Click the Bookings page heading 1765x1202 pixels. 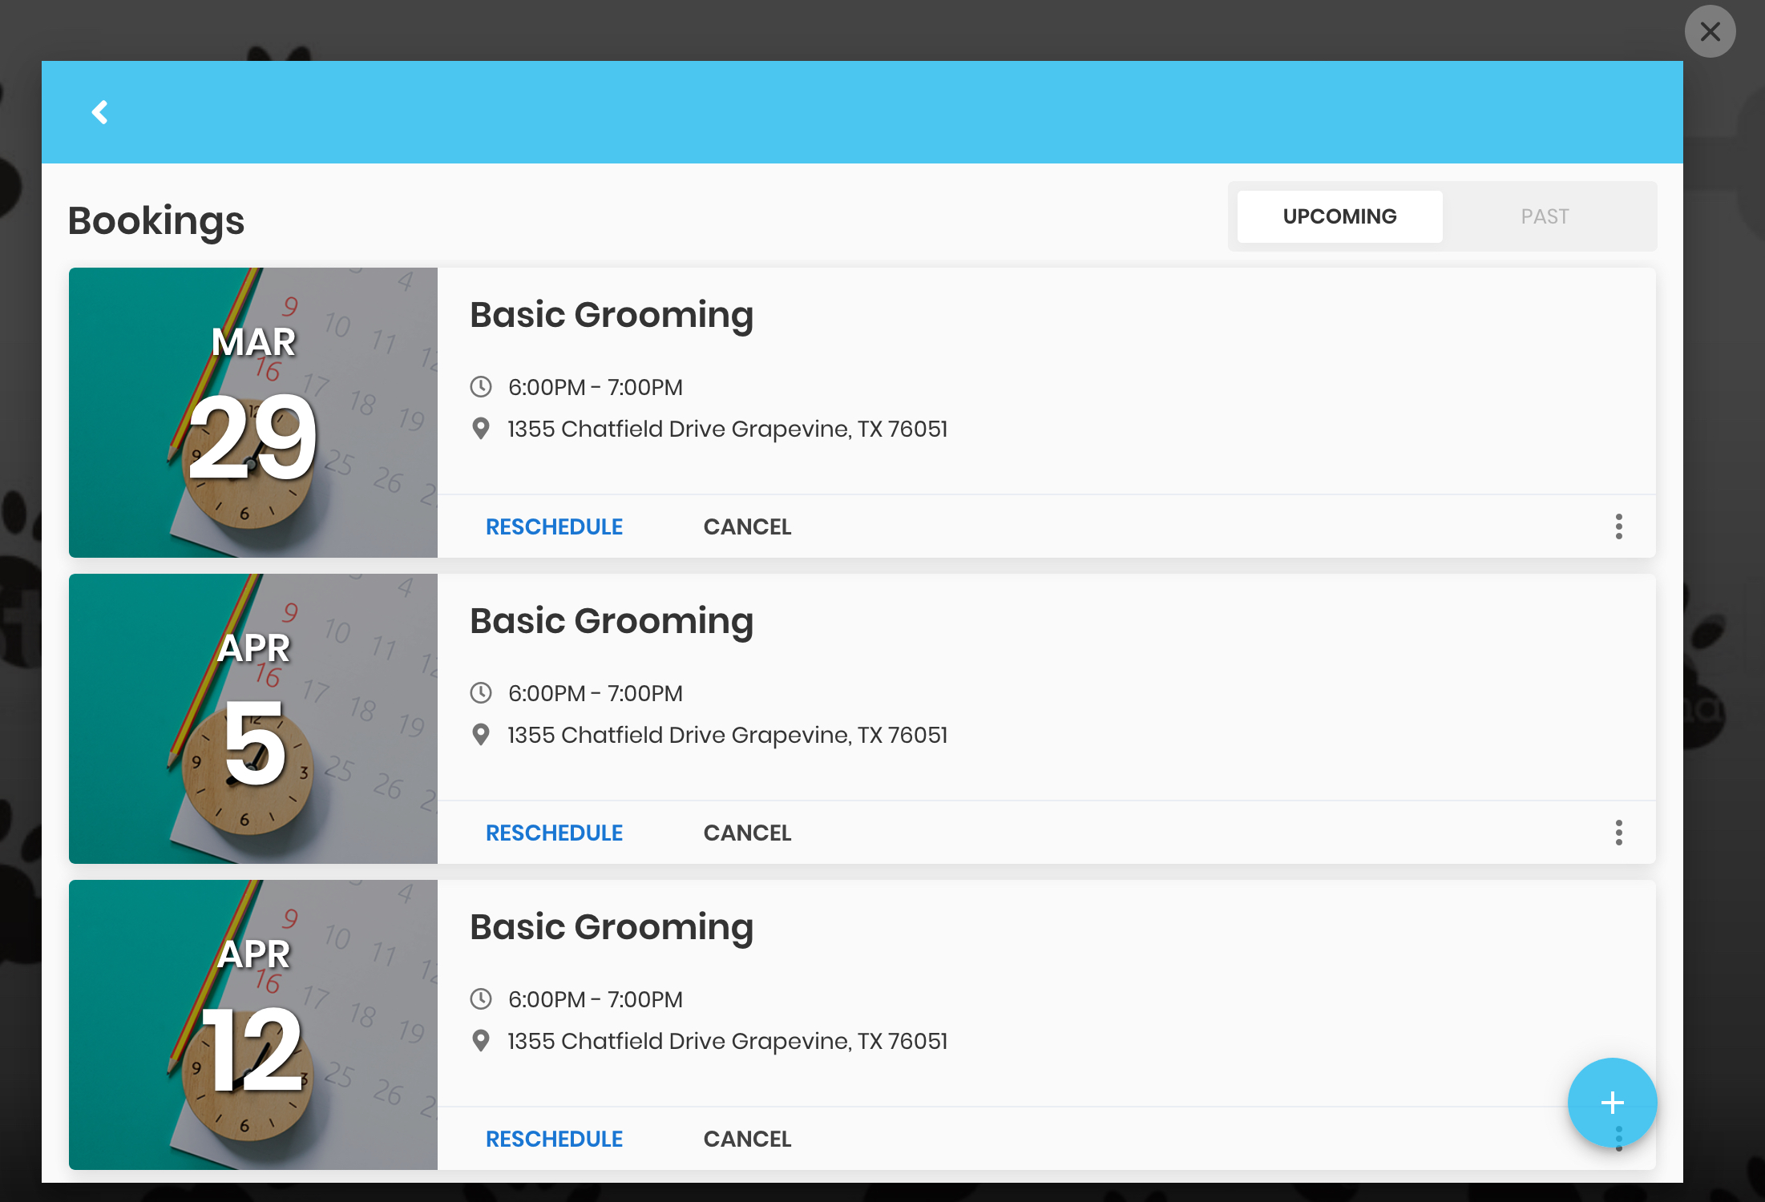(x=156, y=221)
